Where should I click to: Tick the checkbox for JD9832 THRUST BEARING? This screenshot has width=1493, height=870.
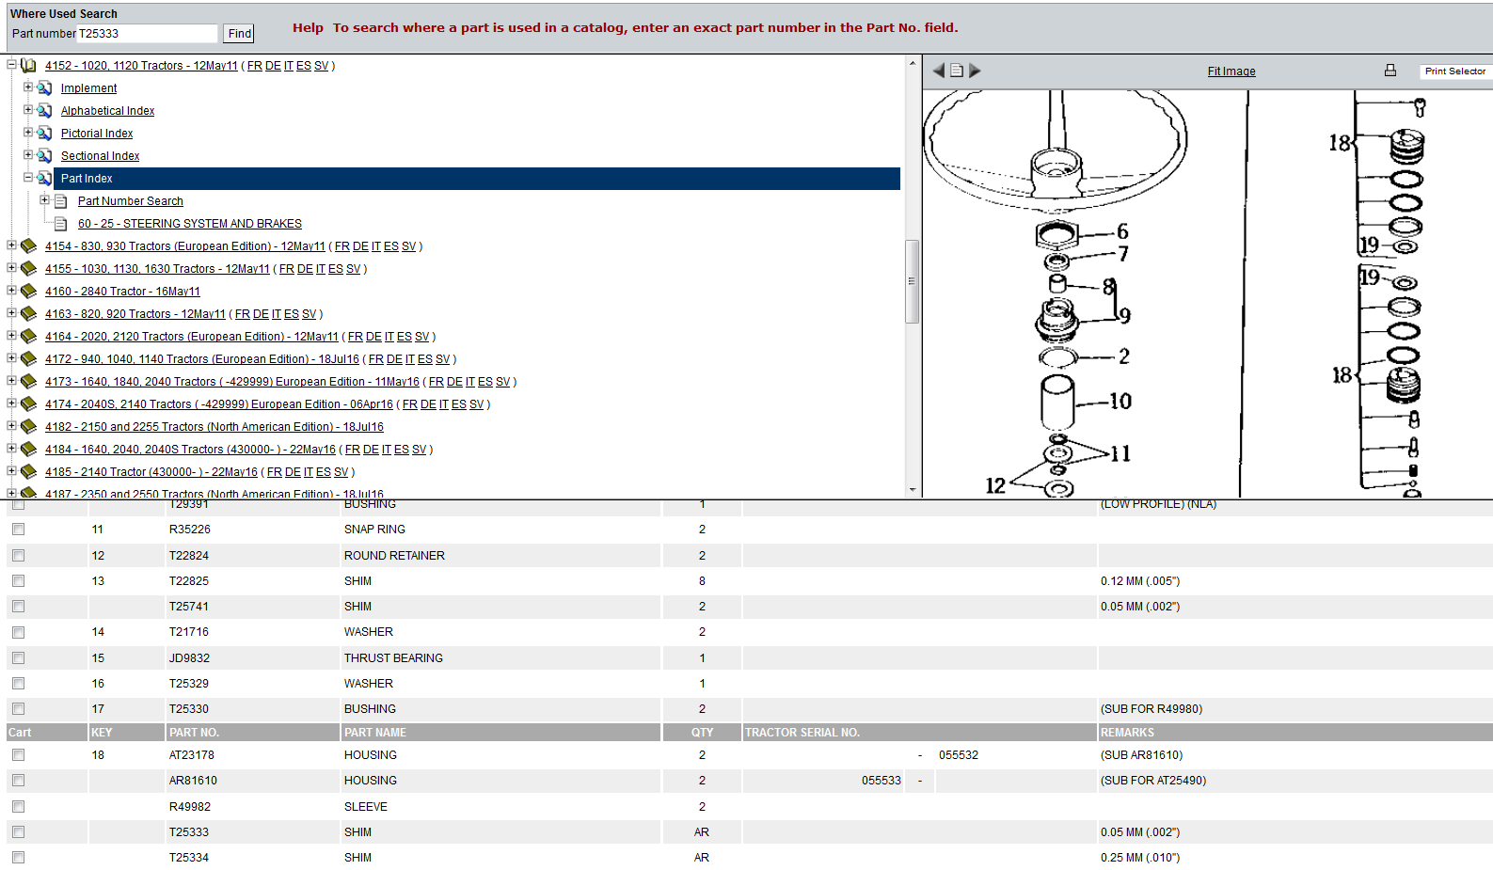point(18,658)
